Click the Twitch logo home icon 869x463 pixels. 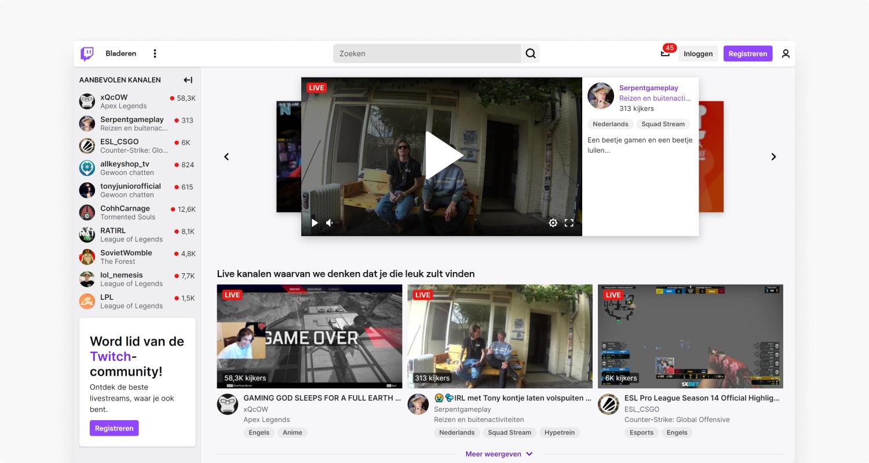click(x=87, y=54)
